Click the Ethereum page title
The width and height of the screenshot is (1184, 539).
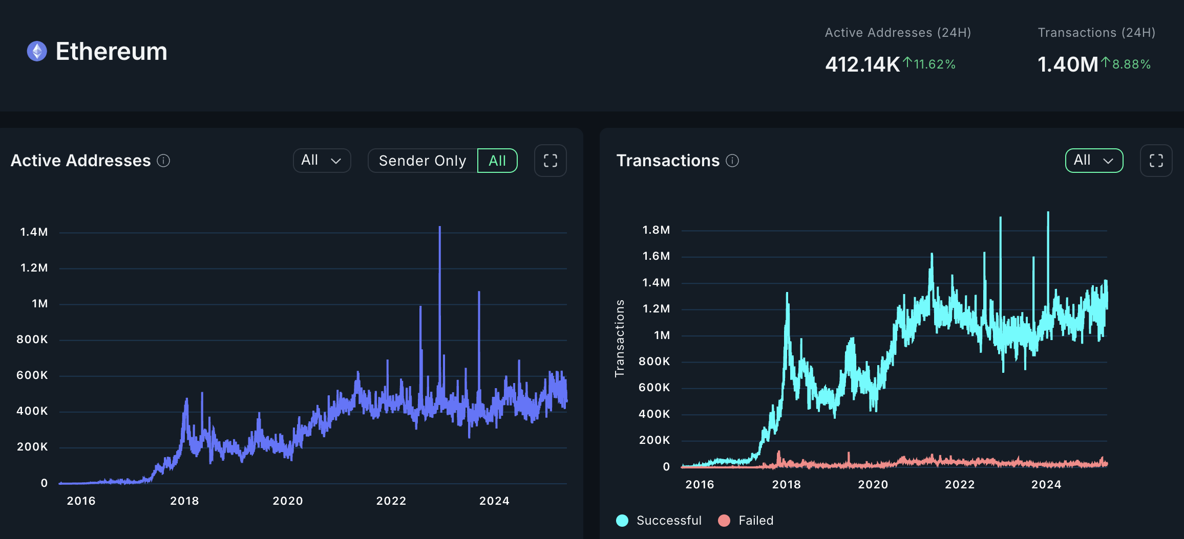[x=111, y=52]
